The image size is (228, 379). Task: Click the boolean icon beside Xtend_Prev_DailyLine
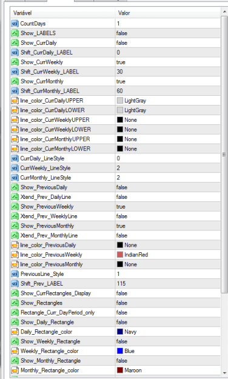click(x=15, y=197)
